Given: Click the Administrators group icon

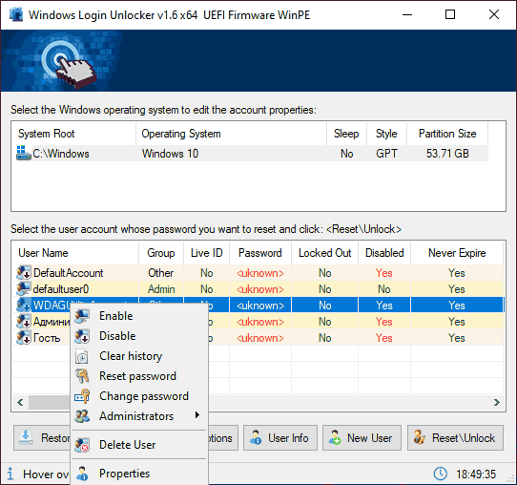Looking at the screenshot, I should [82, 416].
